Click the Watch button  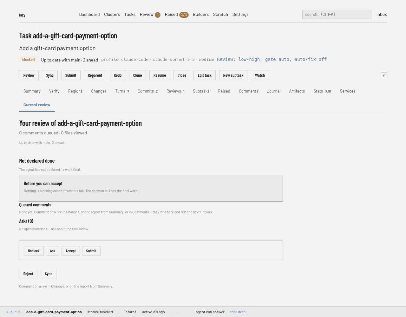click(260, 75)
